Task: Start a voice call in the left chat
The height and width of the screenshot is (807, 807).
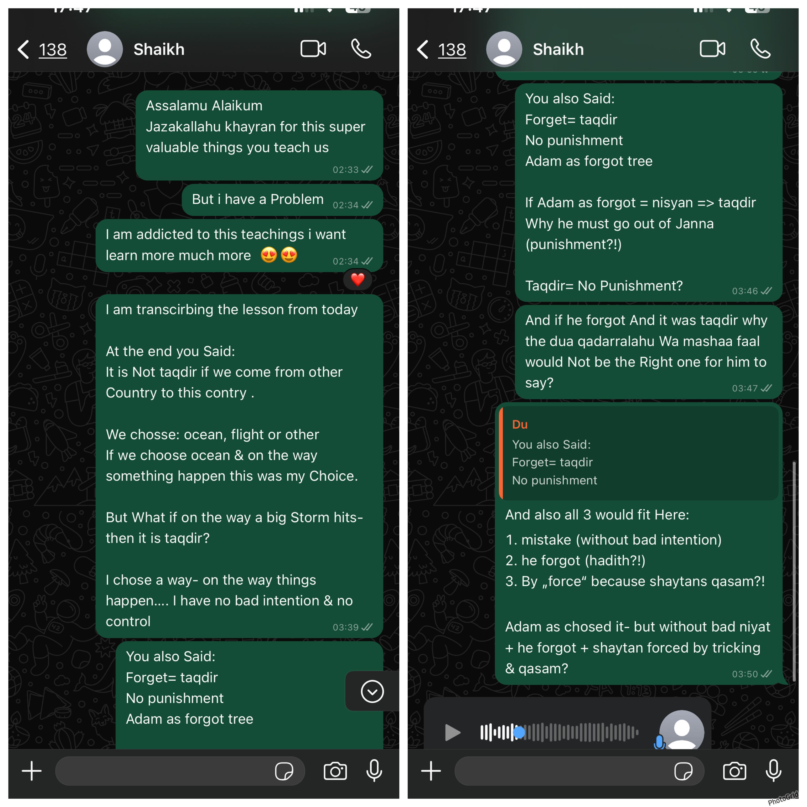Action: coord(361,49)
